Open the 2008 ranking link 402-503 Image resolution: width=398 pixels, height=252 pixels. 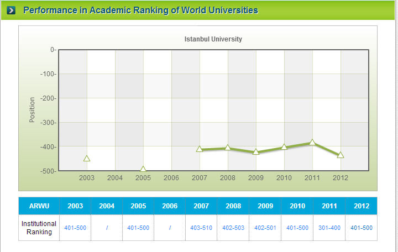coord(233,228)
